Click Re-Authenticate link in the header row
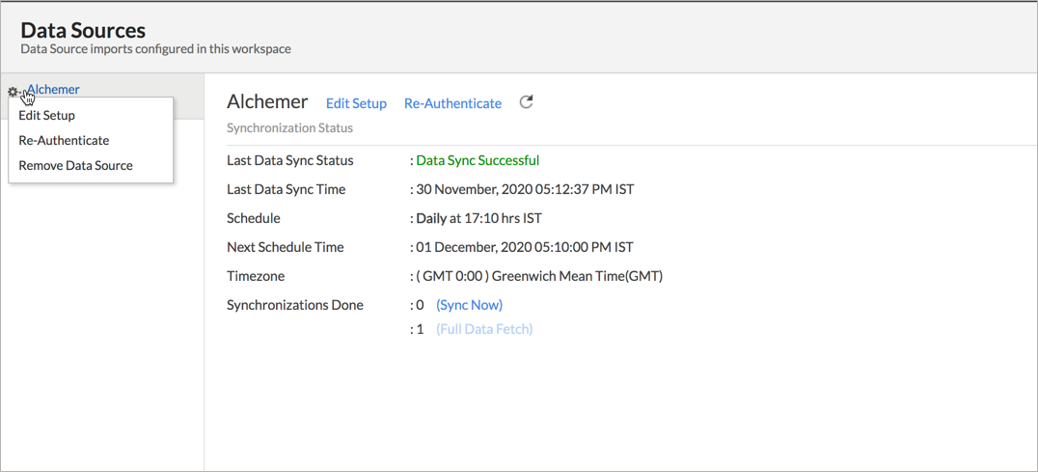The image size is (1038, 472). [x=452, y=103]
